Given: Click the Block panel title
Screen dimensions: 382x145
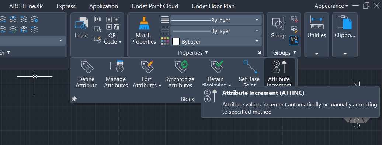Looking at the screenshot, I should coord(187,99).
